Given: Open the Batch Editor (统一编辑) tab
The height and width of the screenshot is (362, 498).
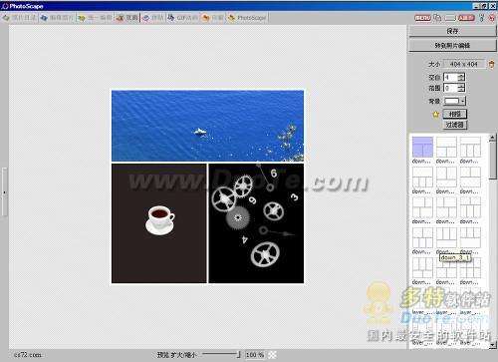Looking at the screenshot, I should [x=96, y=18].
